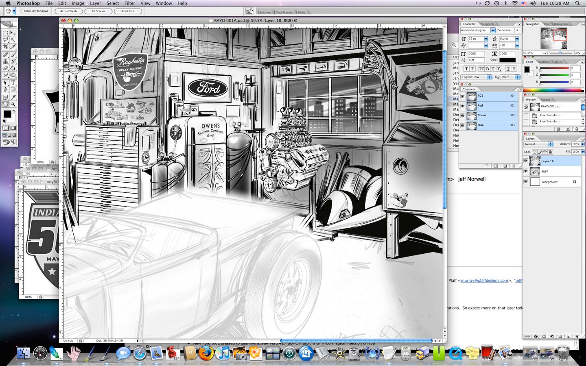
Task: Open English: USA language dropdown
Action: [x=477, y=77]
